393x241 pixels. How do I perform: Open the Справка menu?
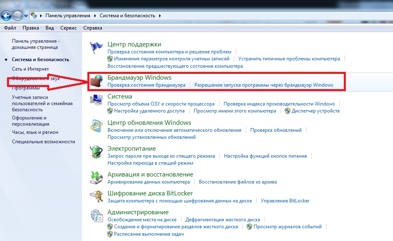[x=93, y=28]
